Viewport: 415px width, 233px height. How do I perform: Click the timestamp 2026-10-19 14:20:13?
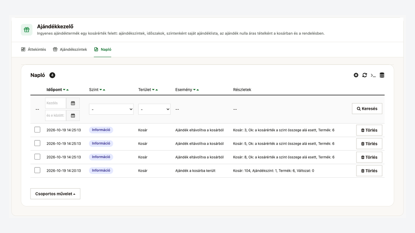[x=64, y=171]
